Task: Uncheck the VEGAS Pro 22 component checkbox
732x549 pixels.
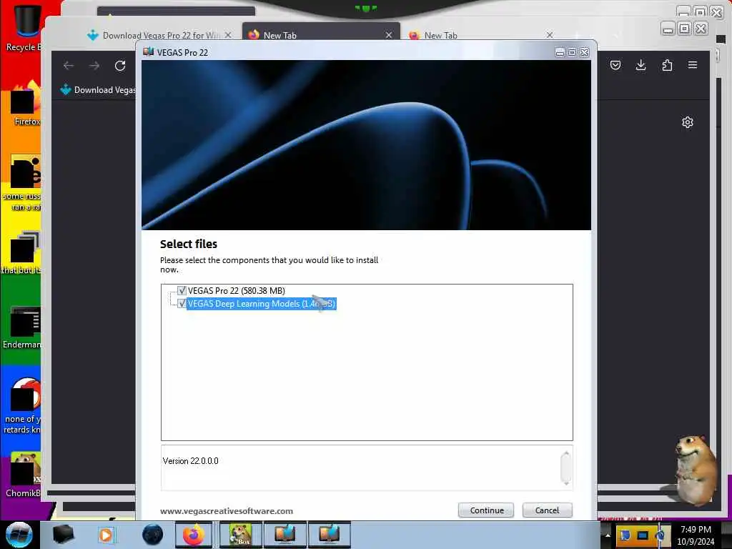Action: click(x=182, y=290)
